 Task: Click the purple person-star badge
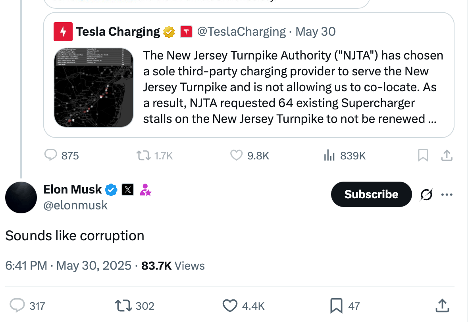145,190
